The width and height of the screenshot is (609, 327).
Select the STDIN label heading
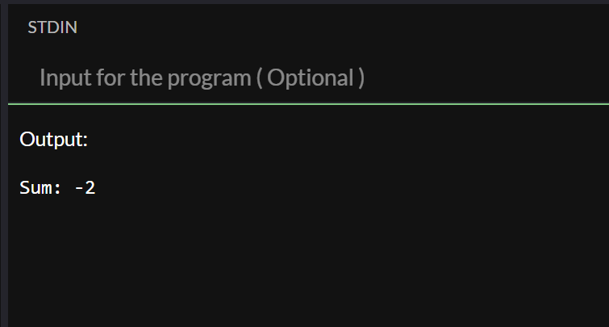52,27
